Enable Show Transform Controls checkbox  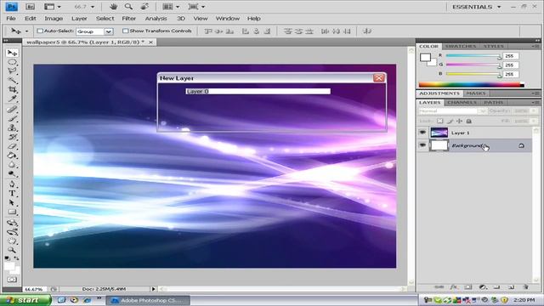point(125,31)
